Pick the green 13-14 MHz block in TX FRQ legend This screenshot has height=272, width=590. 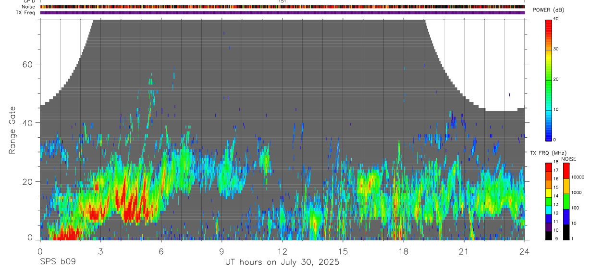click(x=548, y=201)
